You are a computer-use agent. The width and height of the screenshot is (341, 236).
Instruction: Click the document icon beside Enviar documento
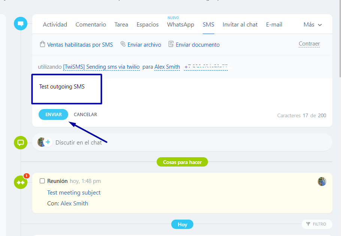point(171,44)
